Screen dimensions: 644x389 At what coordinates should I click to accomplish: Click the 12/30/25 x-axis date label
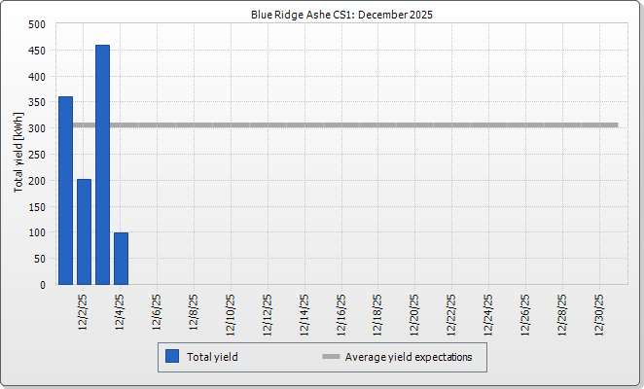pyautogui.click(x=600, y=314)
